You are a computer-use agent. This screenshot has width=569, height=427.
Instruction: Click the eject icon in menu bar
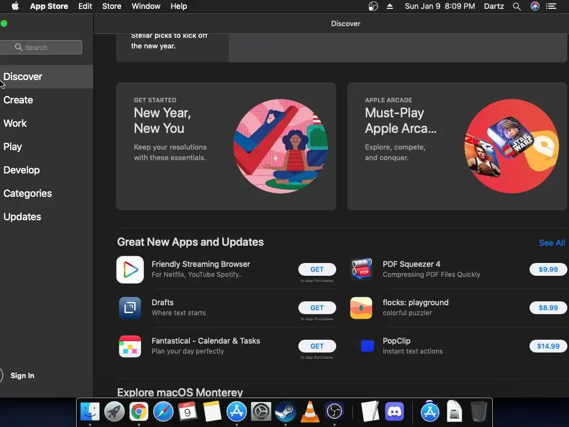tap(390, 6)
